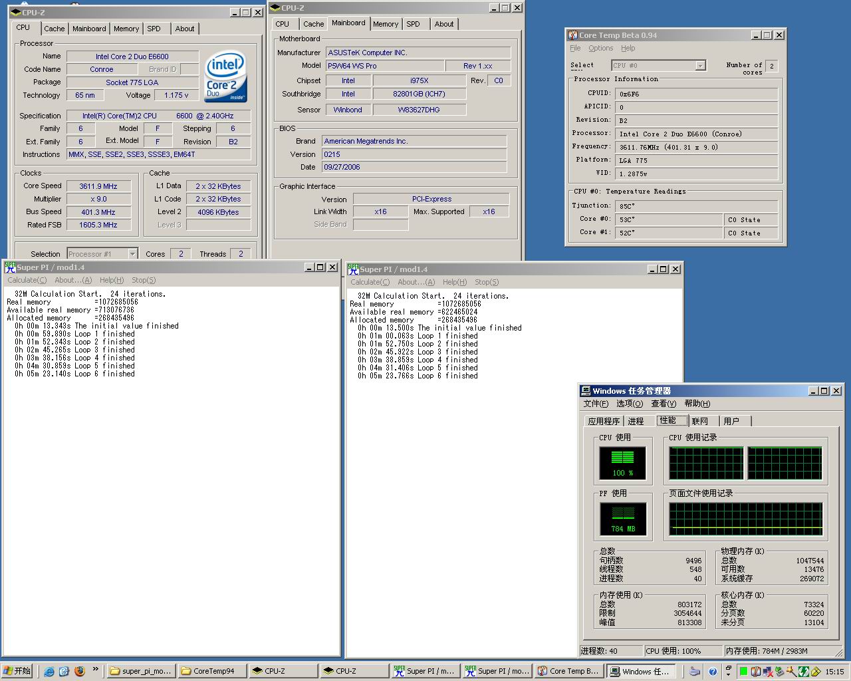Image resolution: width=851 pixels, height=681 pixels.
Task: Open Core Temp Help menu
Action: 628,48
